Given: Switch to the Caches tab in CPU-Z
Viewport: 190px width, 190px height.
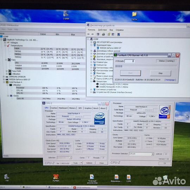Looking at the screenshot, I should coord(54,108).
